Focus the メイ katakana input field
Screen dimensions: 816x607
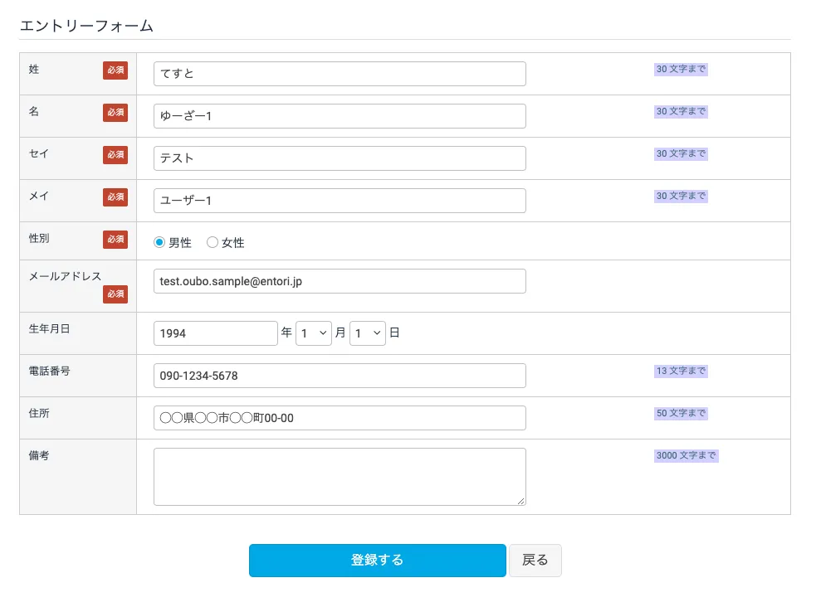[339, 201]
